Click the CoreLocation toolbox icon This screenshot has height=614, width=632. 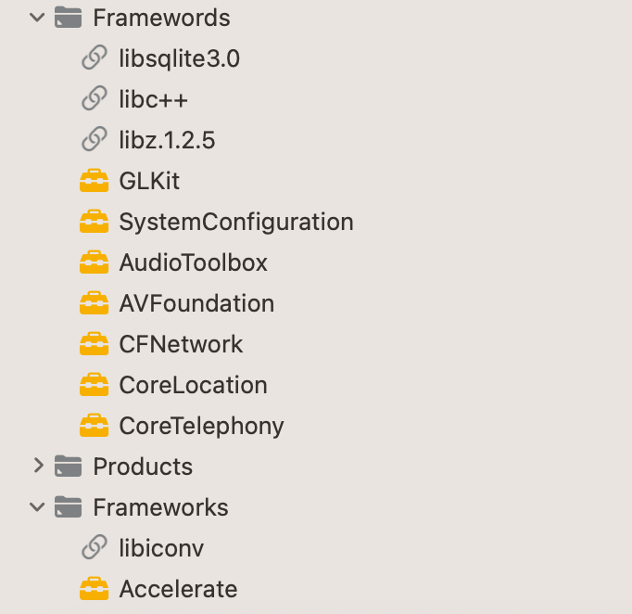[x=94, y=385]
